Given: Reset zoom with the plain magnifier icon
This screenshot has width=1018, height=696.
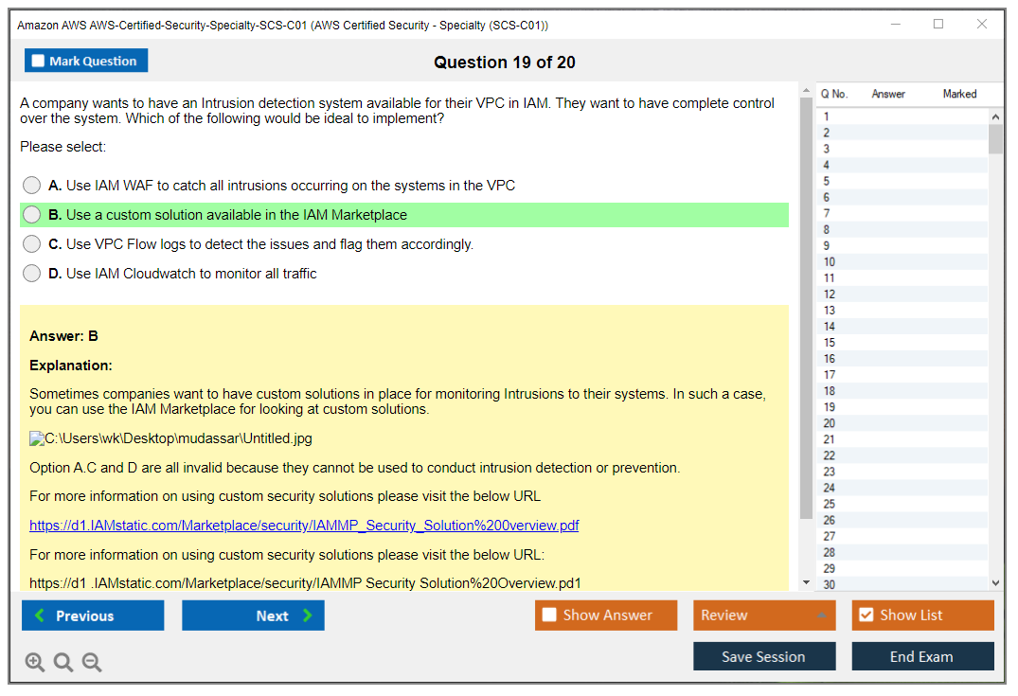Looking at the screenshot, I should (63, 663).
